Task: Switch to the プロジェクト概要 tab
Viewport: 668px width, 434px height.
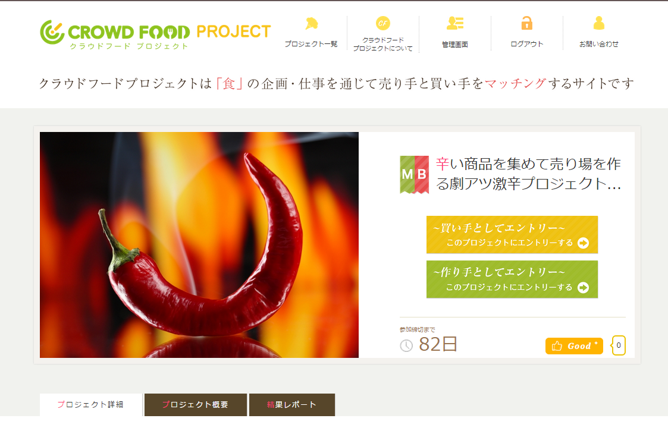Action: pyautogui.click(x=196, y=405)
